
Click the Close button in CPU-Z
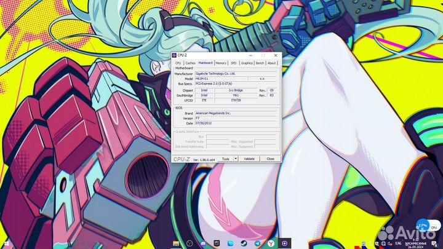point(270,159)
